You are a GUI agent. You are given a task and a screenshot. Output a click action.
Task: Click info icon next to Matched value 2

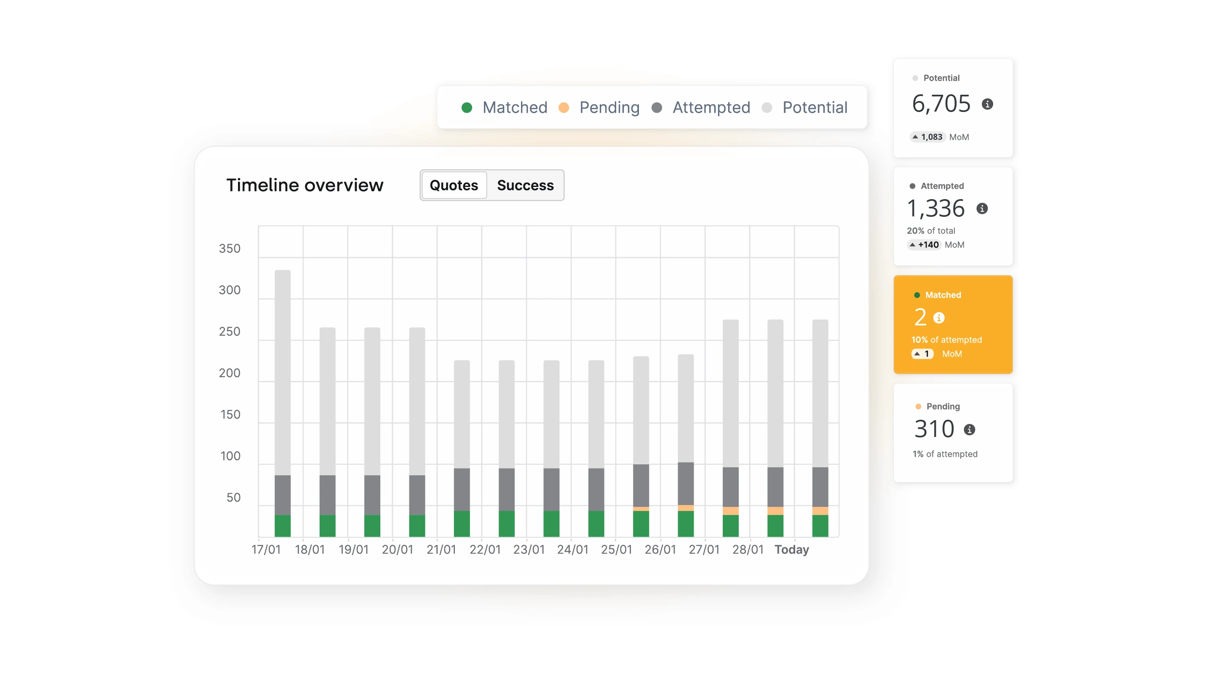938,318
